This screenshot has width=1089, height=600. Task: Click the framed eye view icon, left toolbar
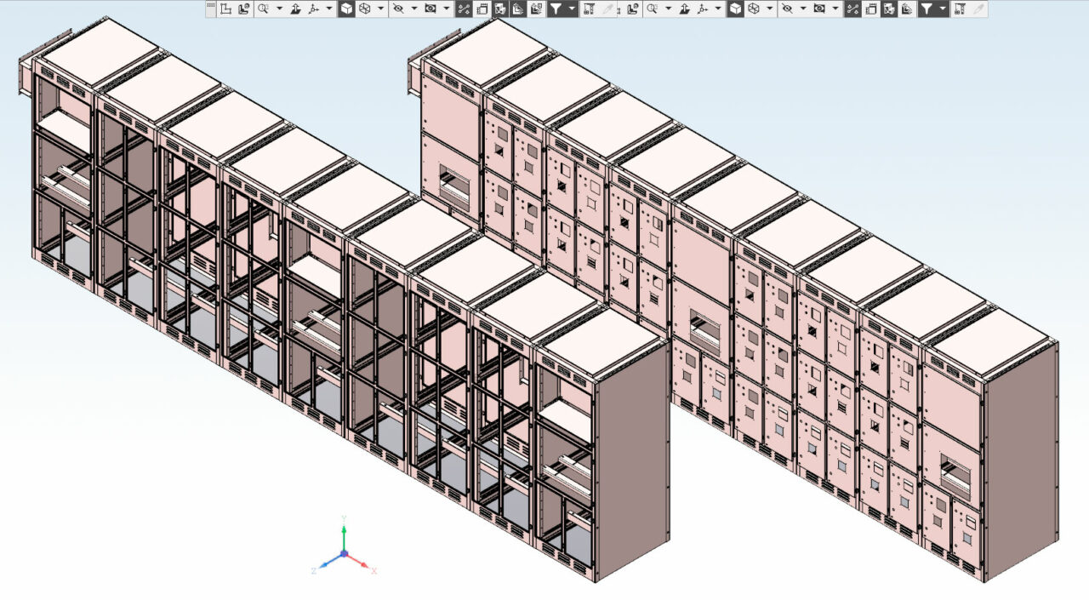point(430,9)
